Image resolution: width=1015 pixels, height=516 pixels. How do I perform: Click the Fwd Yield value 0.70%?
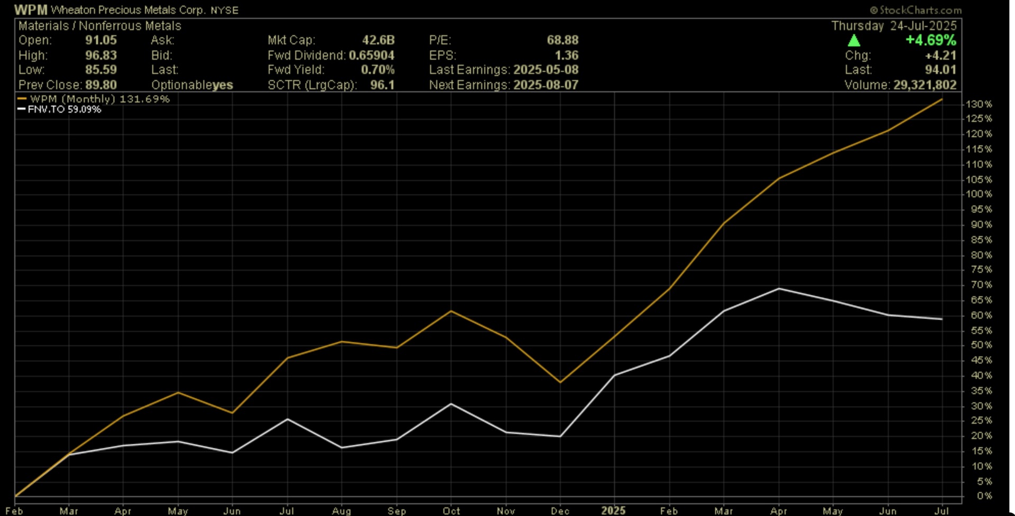(x=378, y=70)
